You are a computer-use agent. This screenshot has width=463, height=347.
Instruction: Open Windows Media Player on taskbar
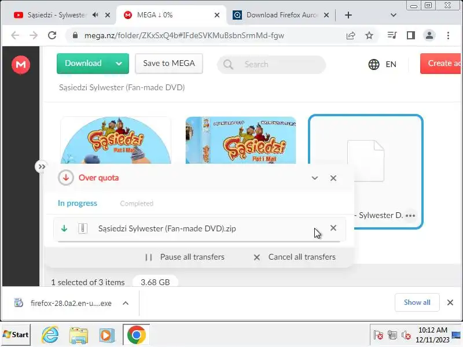(x=107, y=335)
